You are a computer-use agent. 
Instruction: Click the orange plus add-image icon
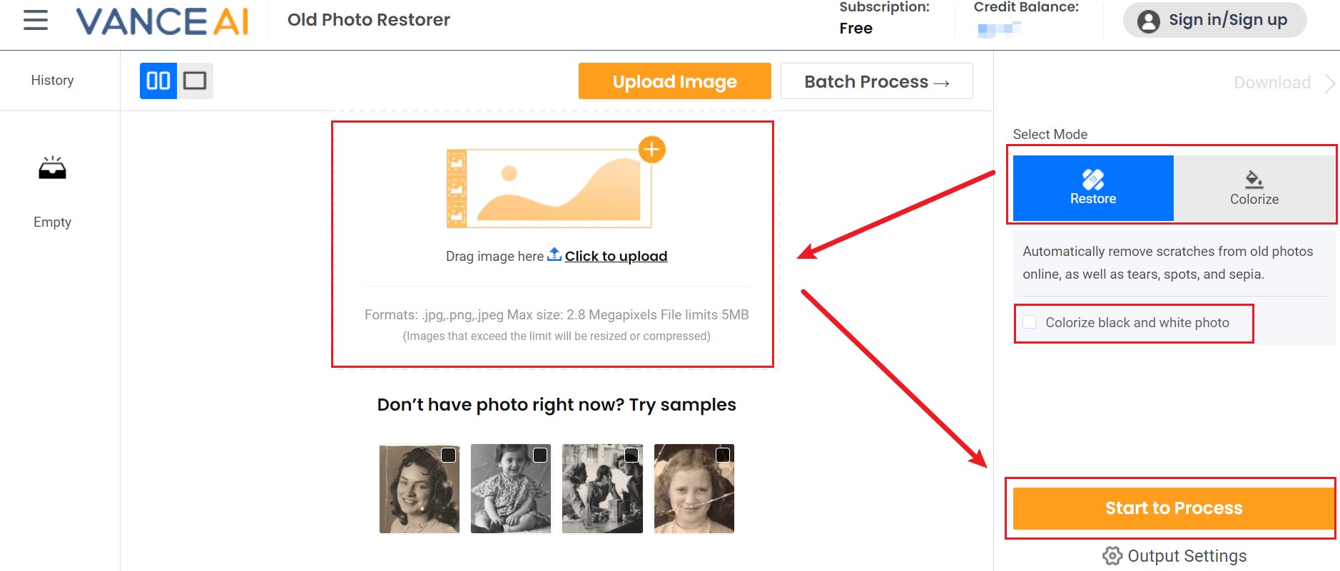(x=651, y=150)
